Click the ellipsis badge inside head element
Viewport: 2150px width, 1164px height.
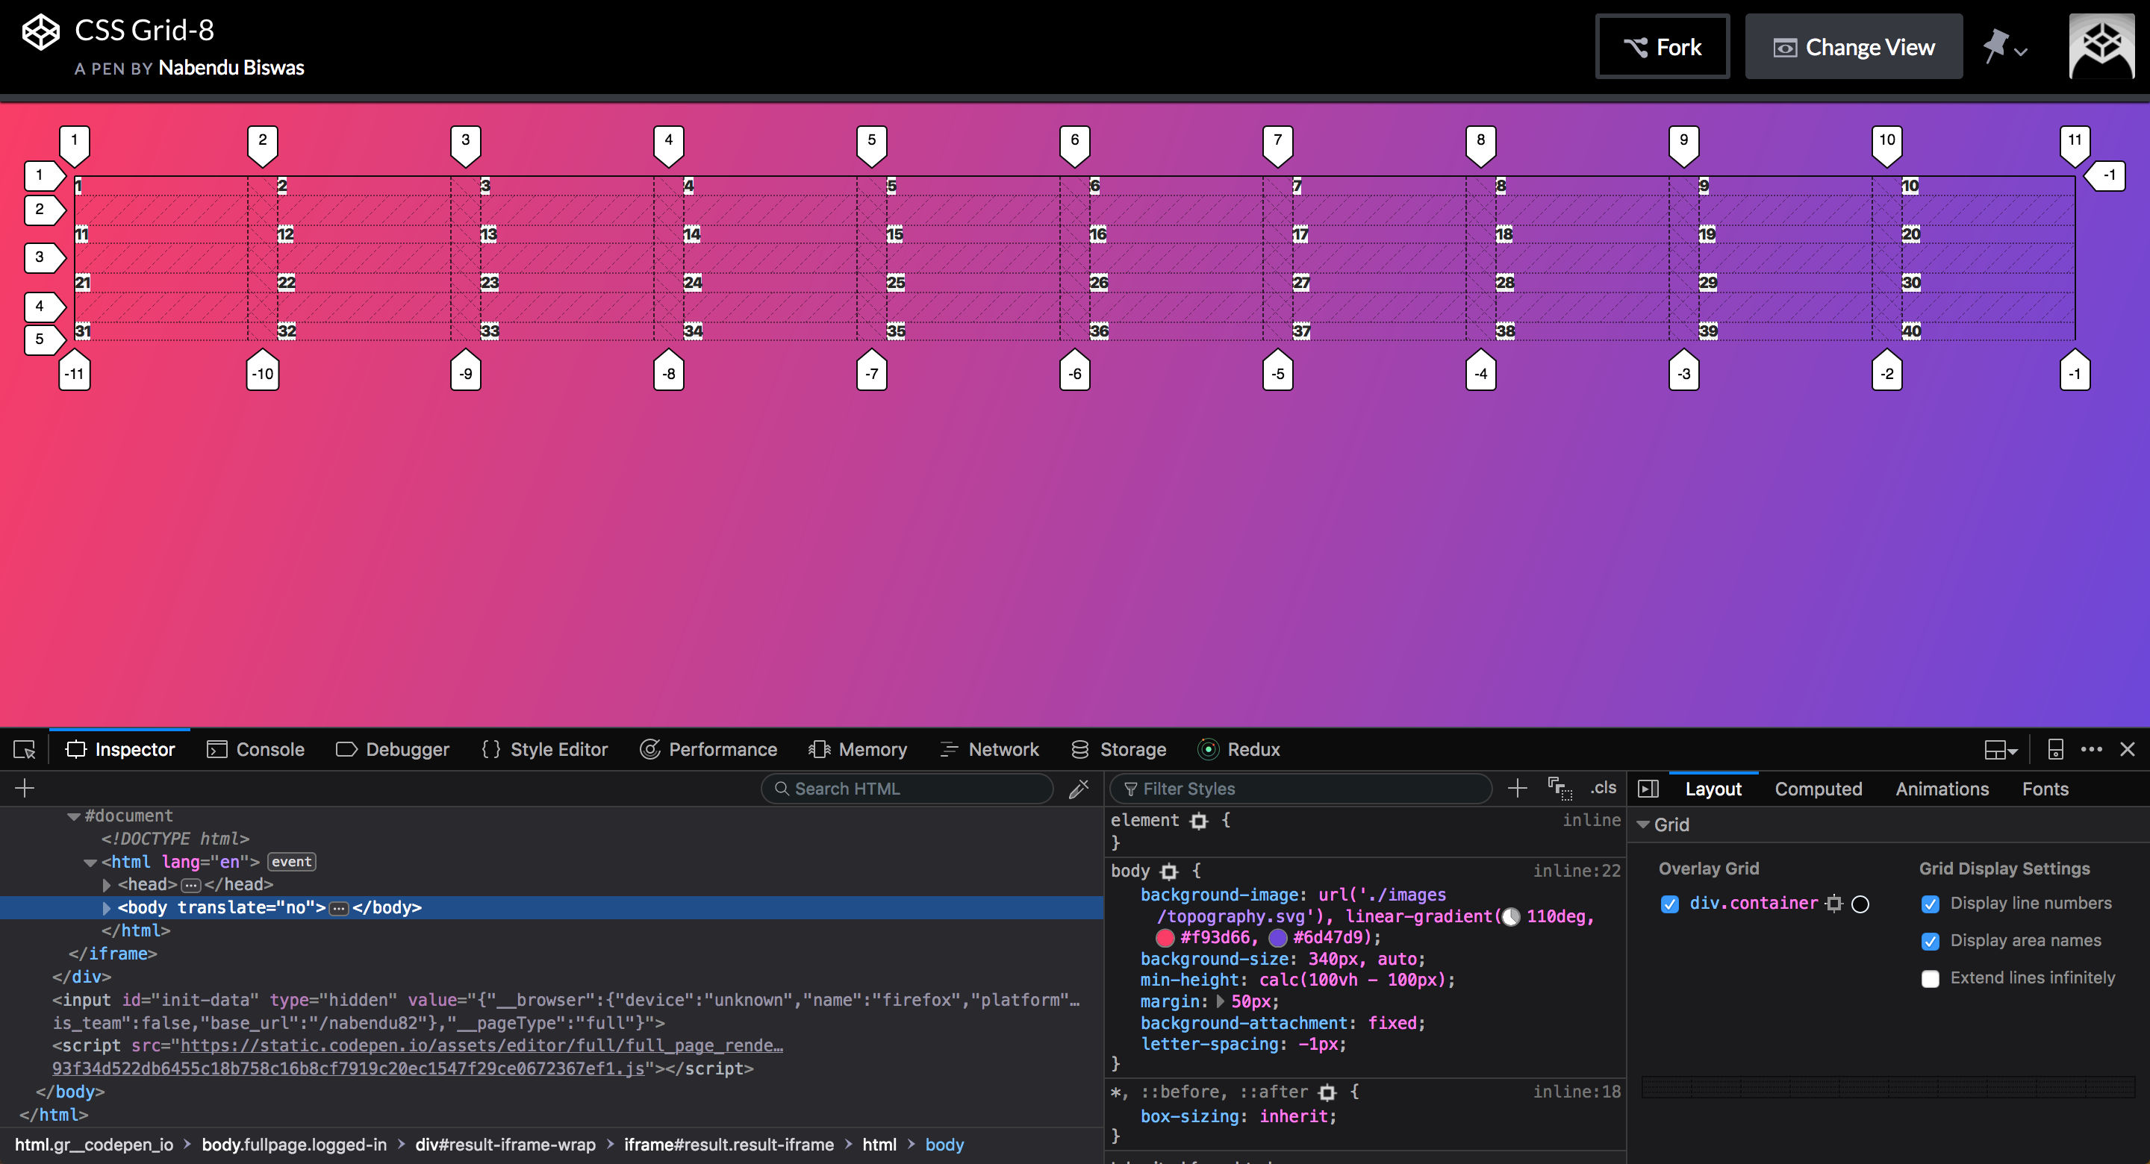pos(191,884)
